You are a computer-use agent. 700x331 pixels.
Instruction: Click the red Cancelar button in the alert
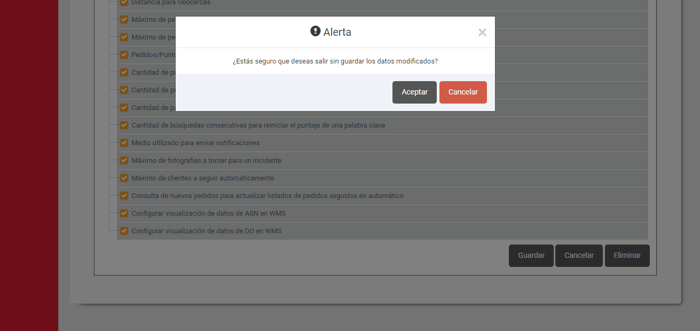click(x=463, y=92)
